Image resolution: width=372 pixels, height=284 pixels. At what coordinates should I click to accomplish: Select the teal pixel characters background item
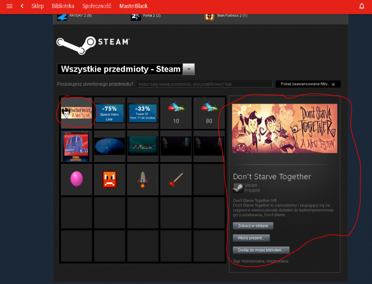point(143,147)
